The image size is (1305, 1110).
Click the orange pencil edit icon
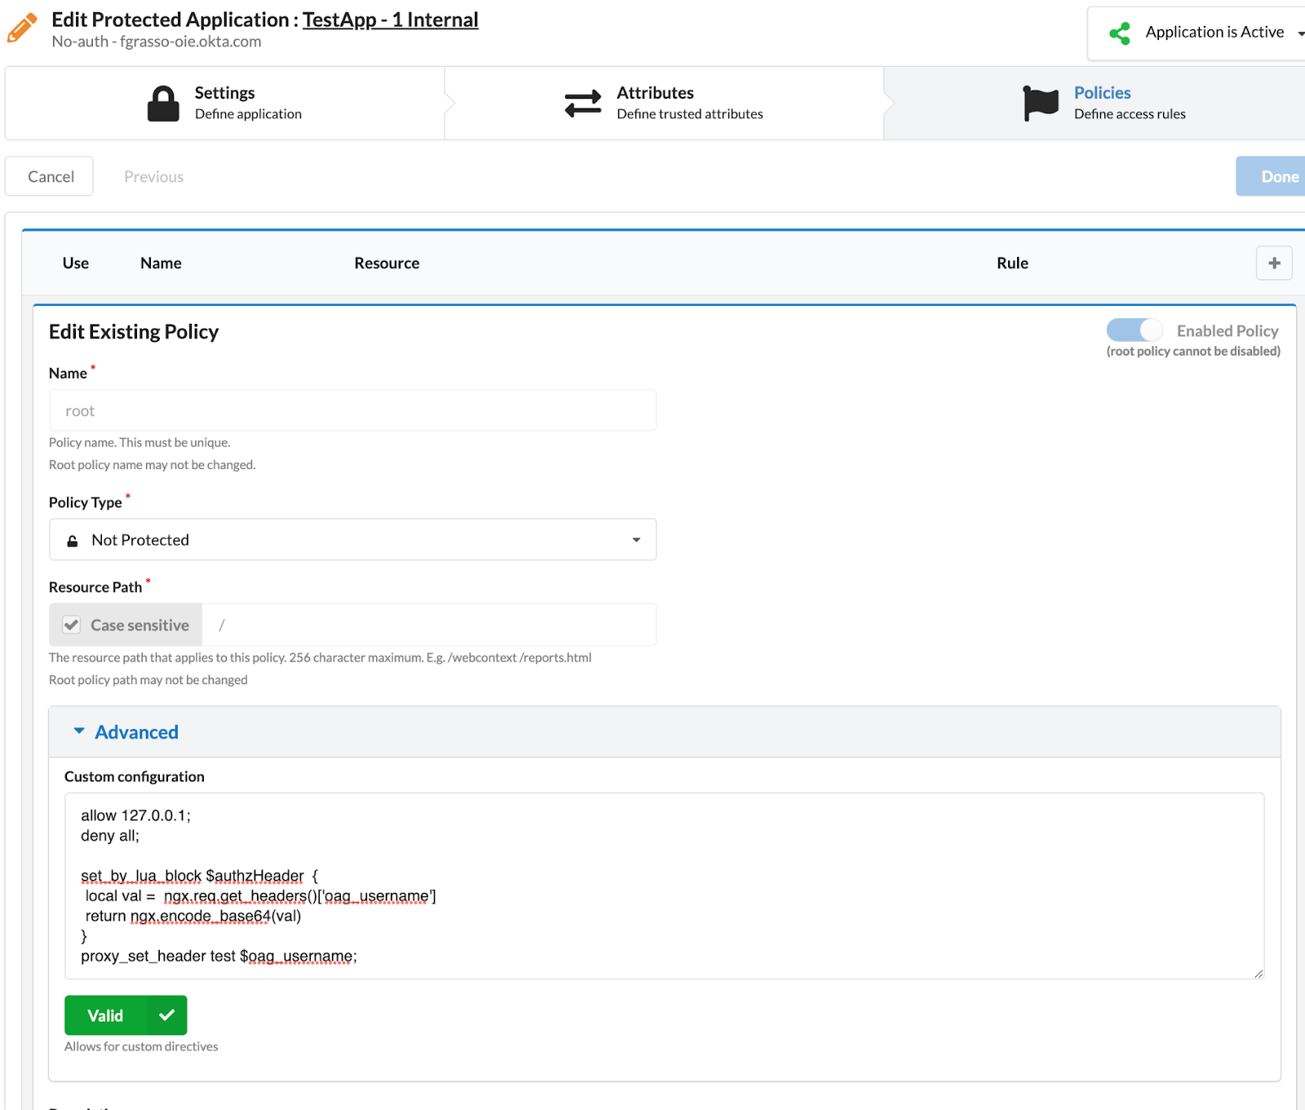coord(22,28)
